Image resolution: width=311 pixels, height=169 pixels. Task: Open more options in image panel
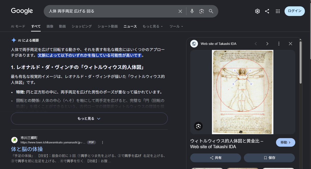tap(279, 44)
